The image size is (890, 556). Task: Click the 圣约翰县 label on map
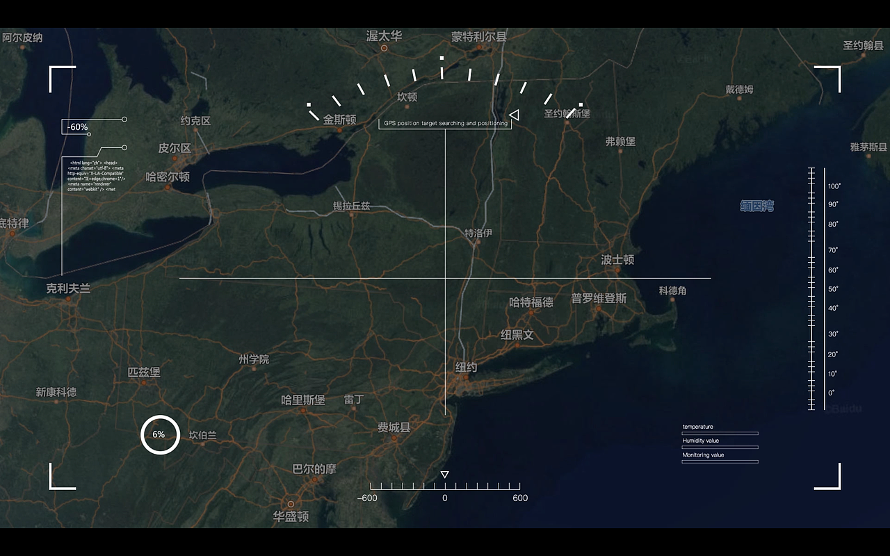coord(863,45)
